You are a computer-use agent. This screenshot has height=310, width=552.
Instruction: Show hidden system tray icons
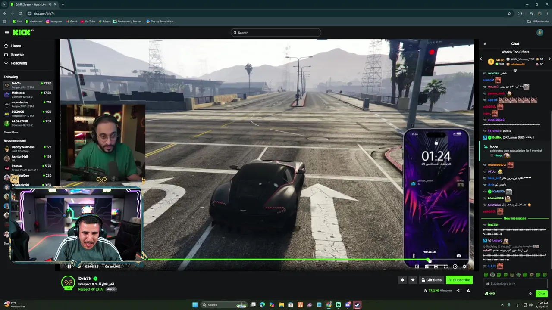(501, 305)
